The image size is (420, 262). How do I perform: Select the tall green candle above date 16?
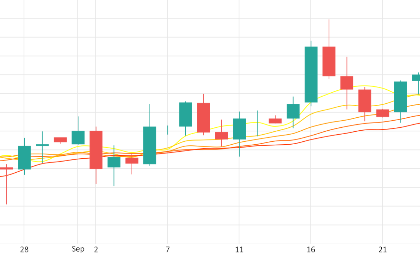pyautogui.click(x=311, y=74)
